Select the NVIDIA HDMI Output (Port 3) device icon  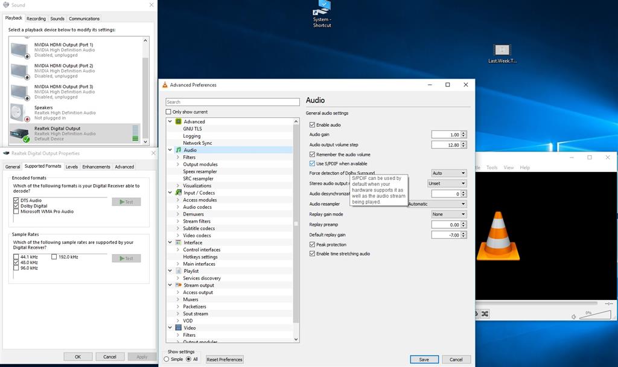coord(19,92)
